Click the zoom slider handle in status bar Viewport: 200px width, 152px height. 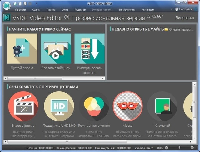(x=179, y=147)
